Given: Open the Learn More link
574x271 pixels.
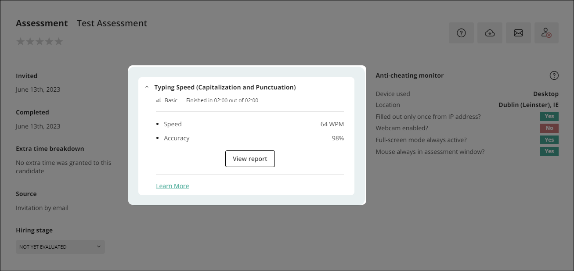Looking at the screenshot, I should pos(172,185).
